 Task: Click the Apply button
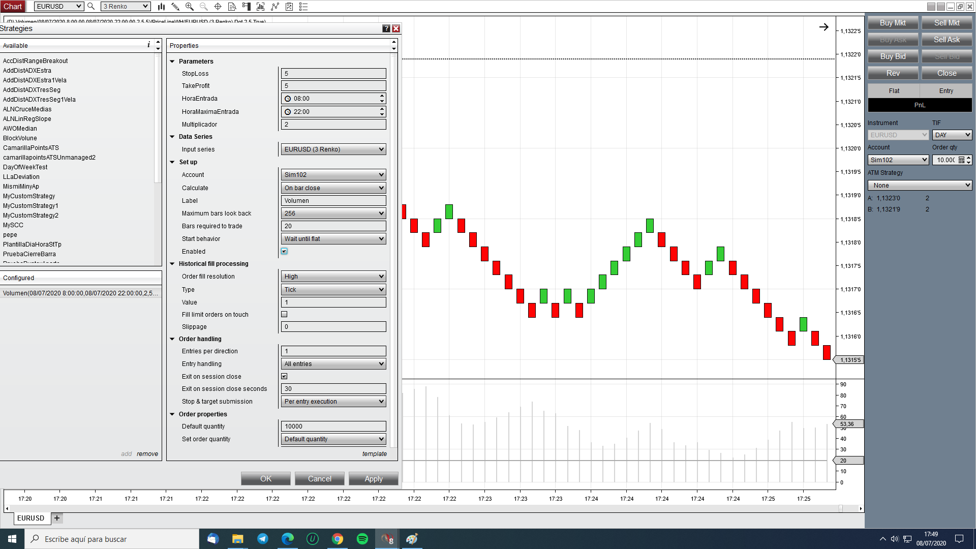373,479
